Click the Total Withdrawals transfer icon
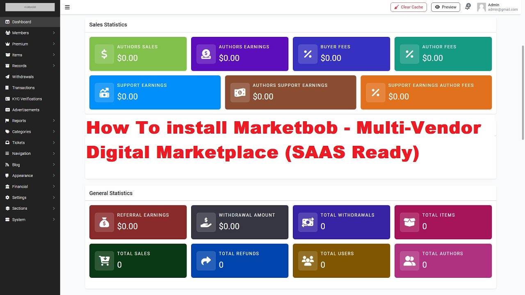The height and width of the screenshot is (295, 525). [x=308, y=222]
